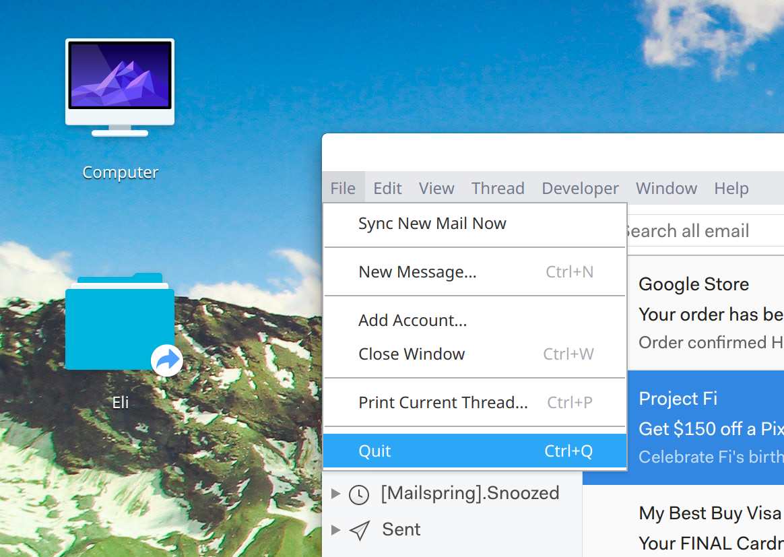This screenshot has width=784, height=557.
Task: Expand the [Mailspring].Snoozed folder arrow
Action: pos(336,494)
